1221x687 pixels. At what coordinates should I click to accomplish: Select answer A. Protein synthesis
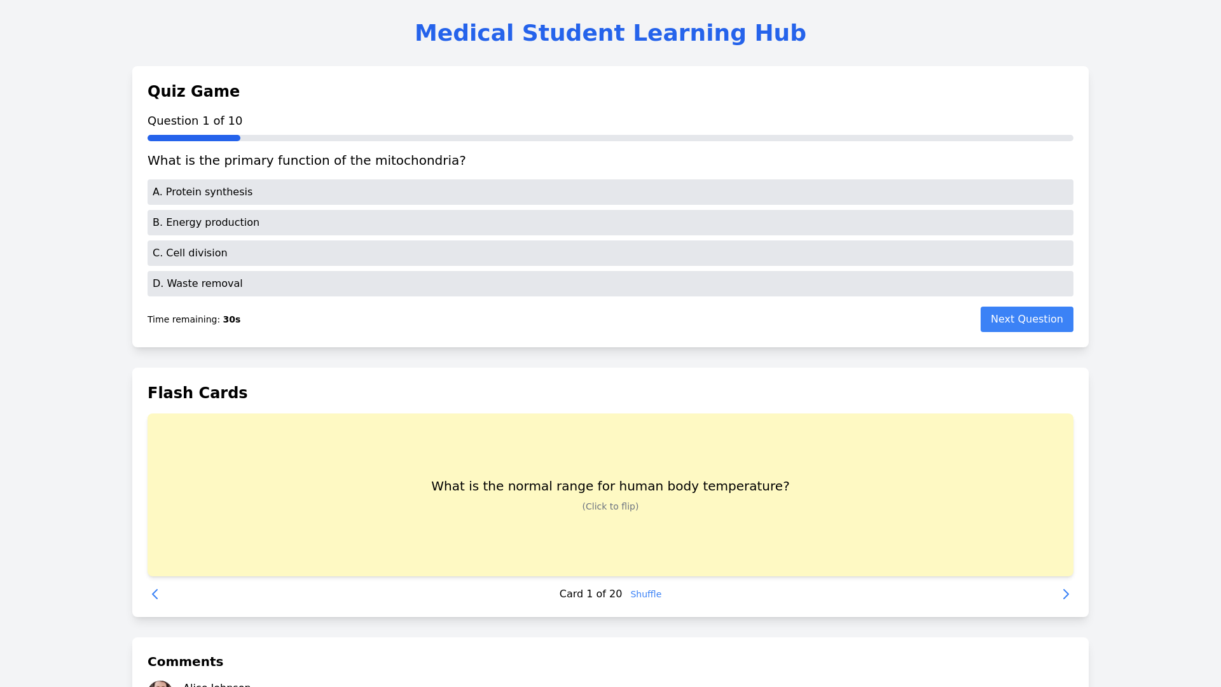pyautogui.click(x=610, y=192)
